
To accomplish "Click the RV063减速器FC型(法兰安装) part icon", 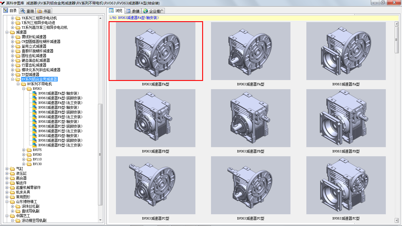I will pyautogui.click(x=35, y=131).
